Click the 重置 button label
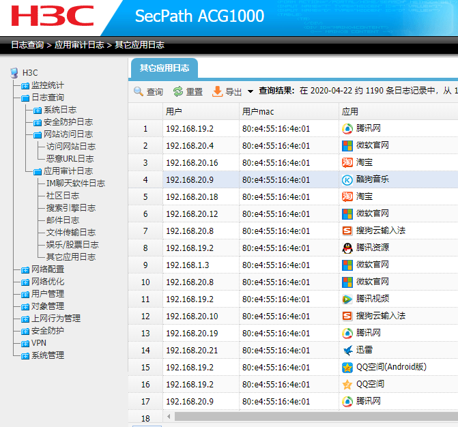Image resolution: width=458 pixels, height=427 pixels. (195, 92)
